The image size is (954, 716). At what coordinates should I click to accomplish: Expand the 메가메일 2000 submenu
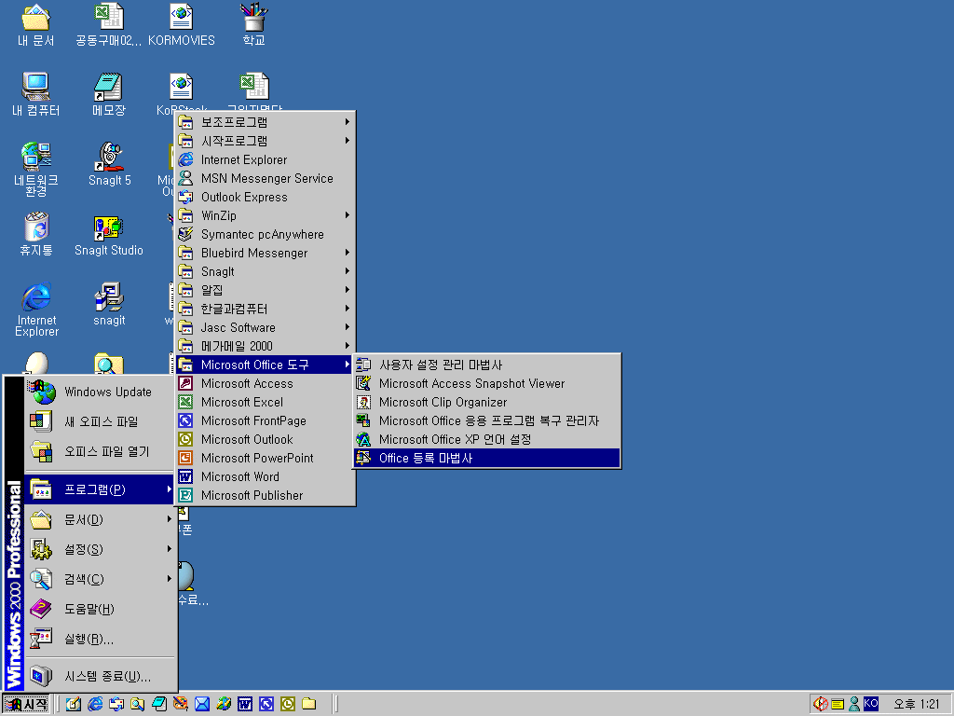pos(265,346)
